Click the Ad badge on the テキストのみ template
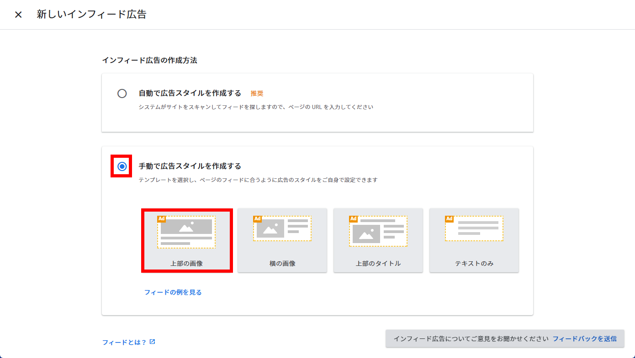This screenshot has height=358, width=635. pos(449,219)
